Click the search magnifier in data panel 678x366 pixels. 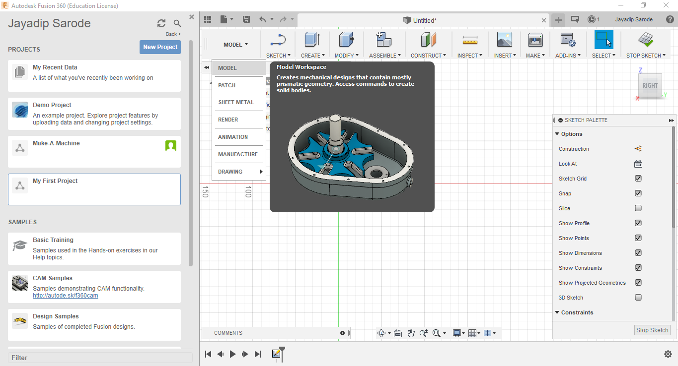(177, 23)
